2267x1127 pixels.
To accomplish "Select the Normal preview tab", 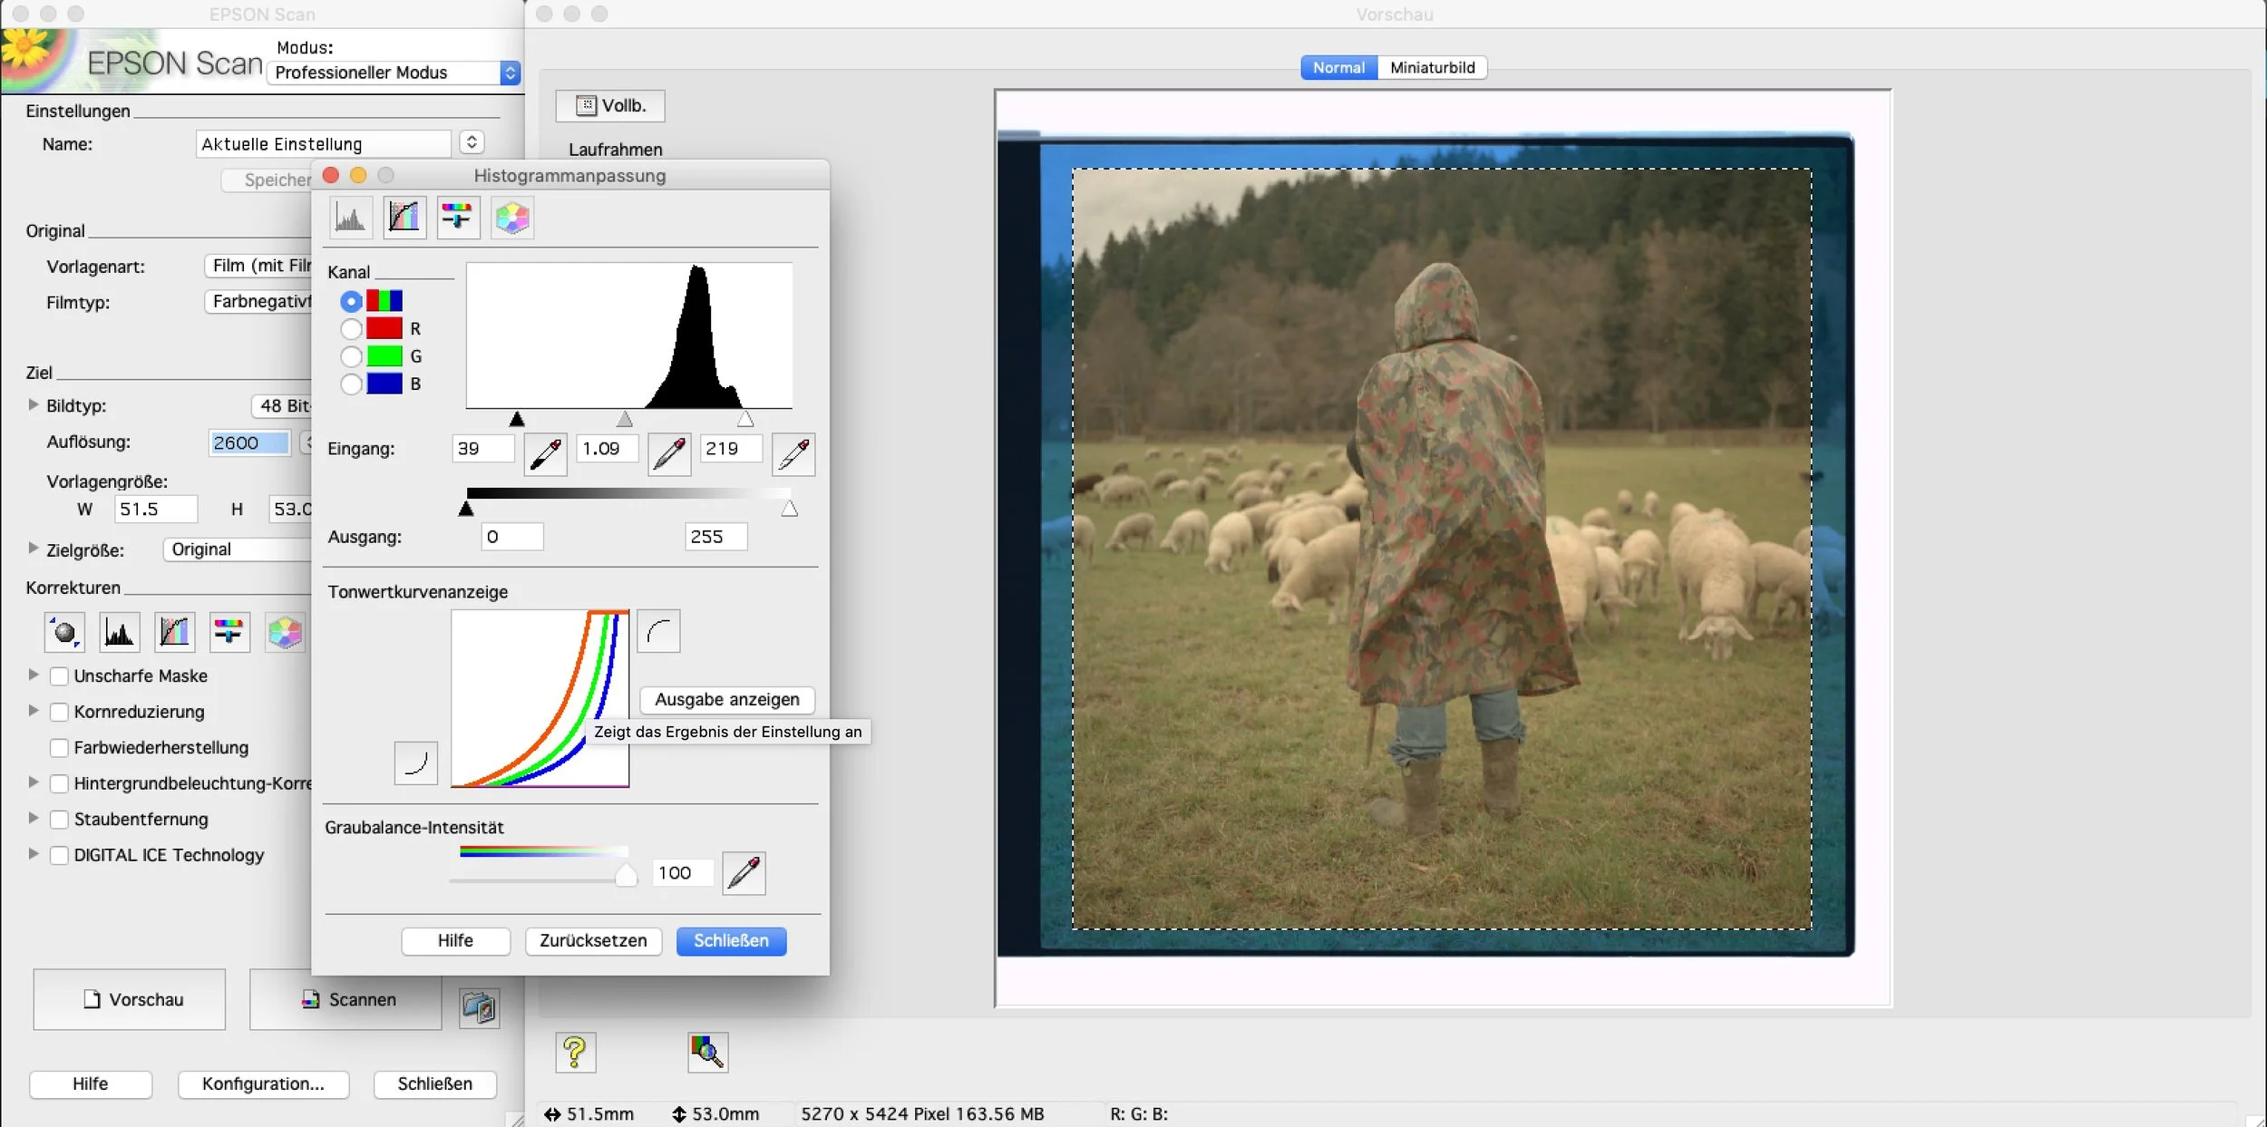I will pos(1338,68).
